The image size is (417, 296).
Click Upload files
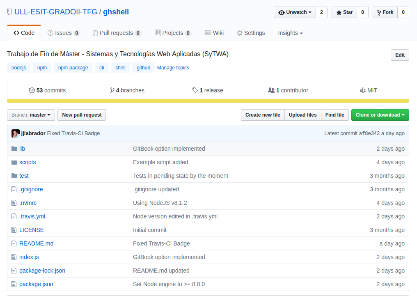(x=302, y=115)
